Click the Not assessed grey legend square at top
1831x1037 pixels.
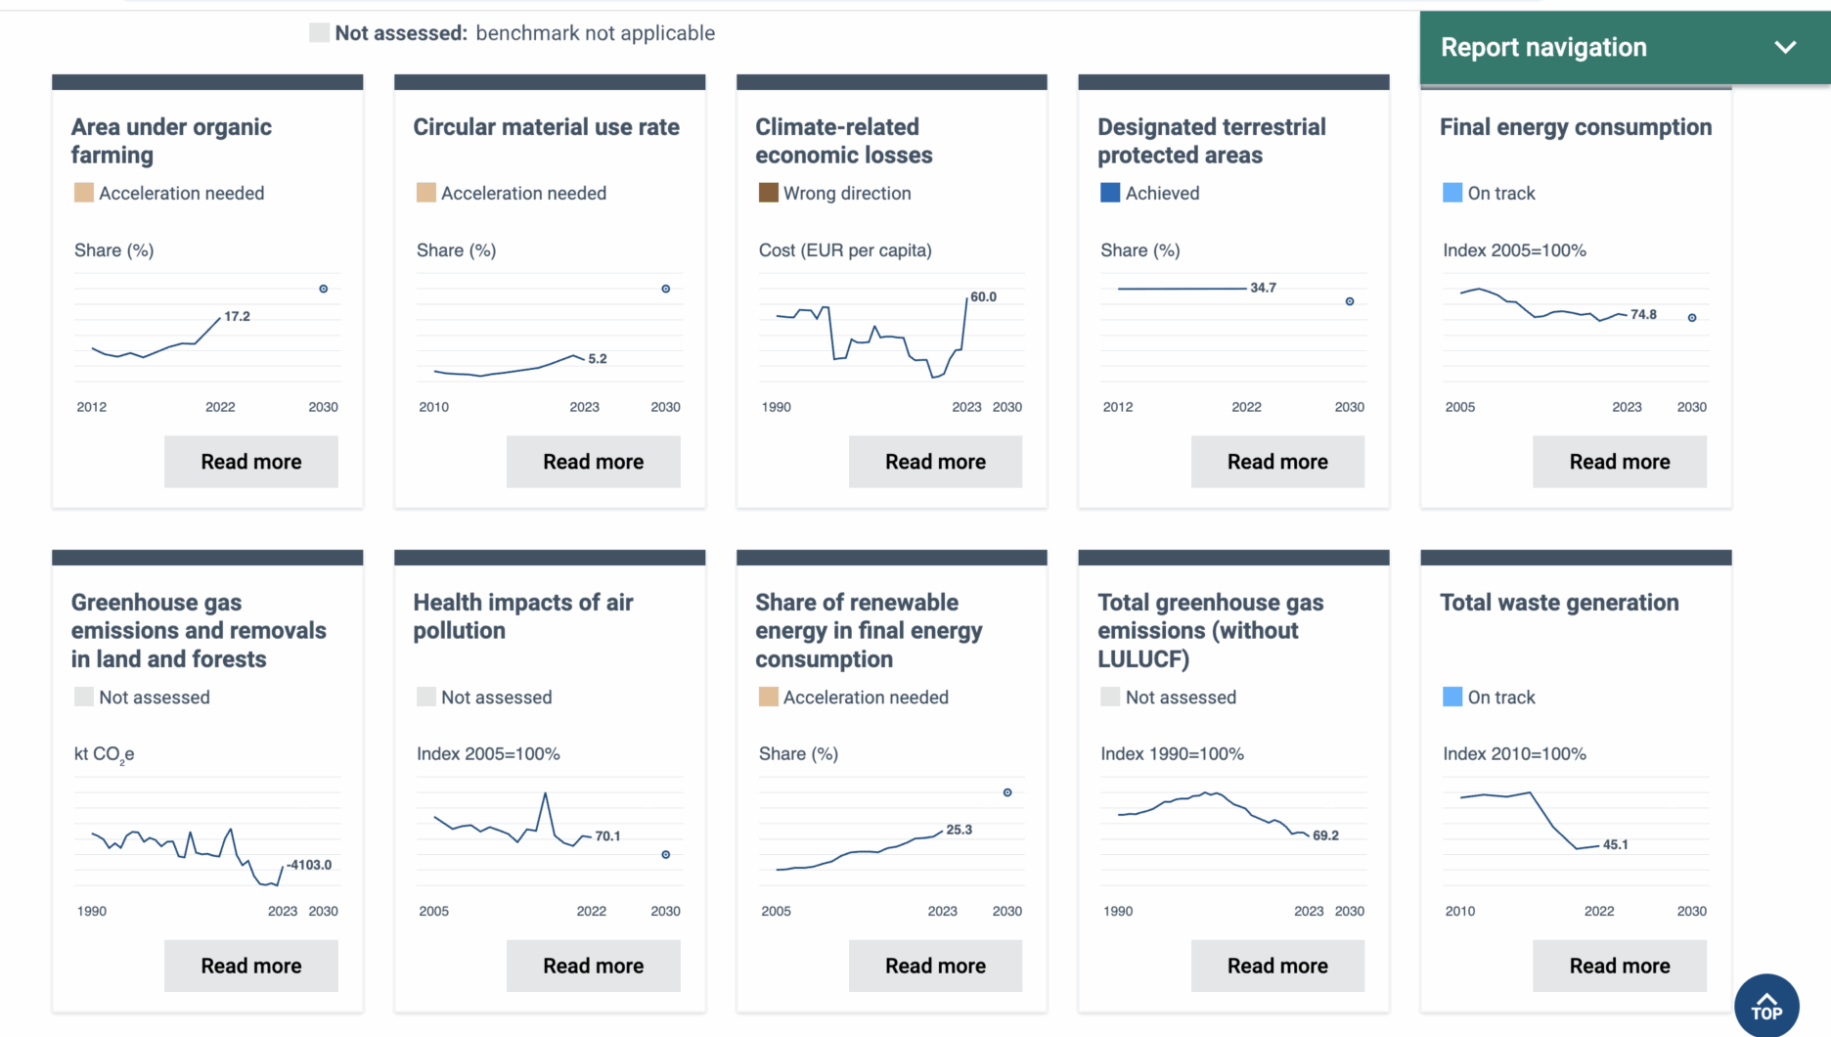coord(319,33)
